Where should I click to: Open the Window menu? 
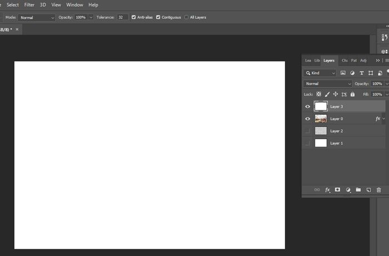point(74,4)
